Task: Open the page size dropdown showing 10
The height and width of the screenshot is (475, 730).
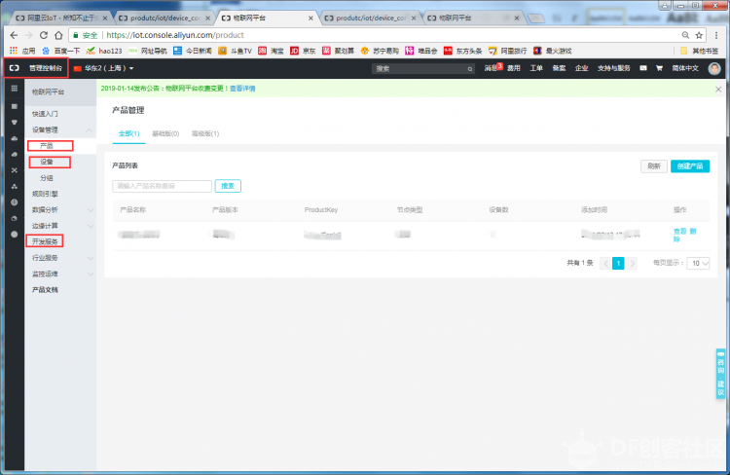Action: coord(698,263)
